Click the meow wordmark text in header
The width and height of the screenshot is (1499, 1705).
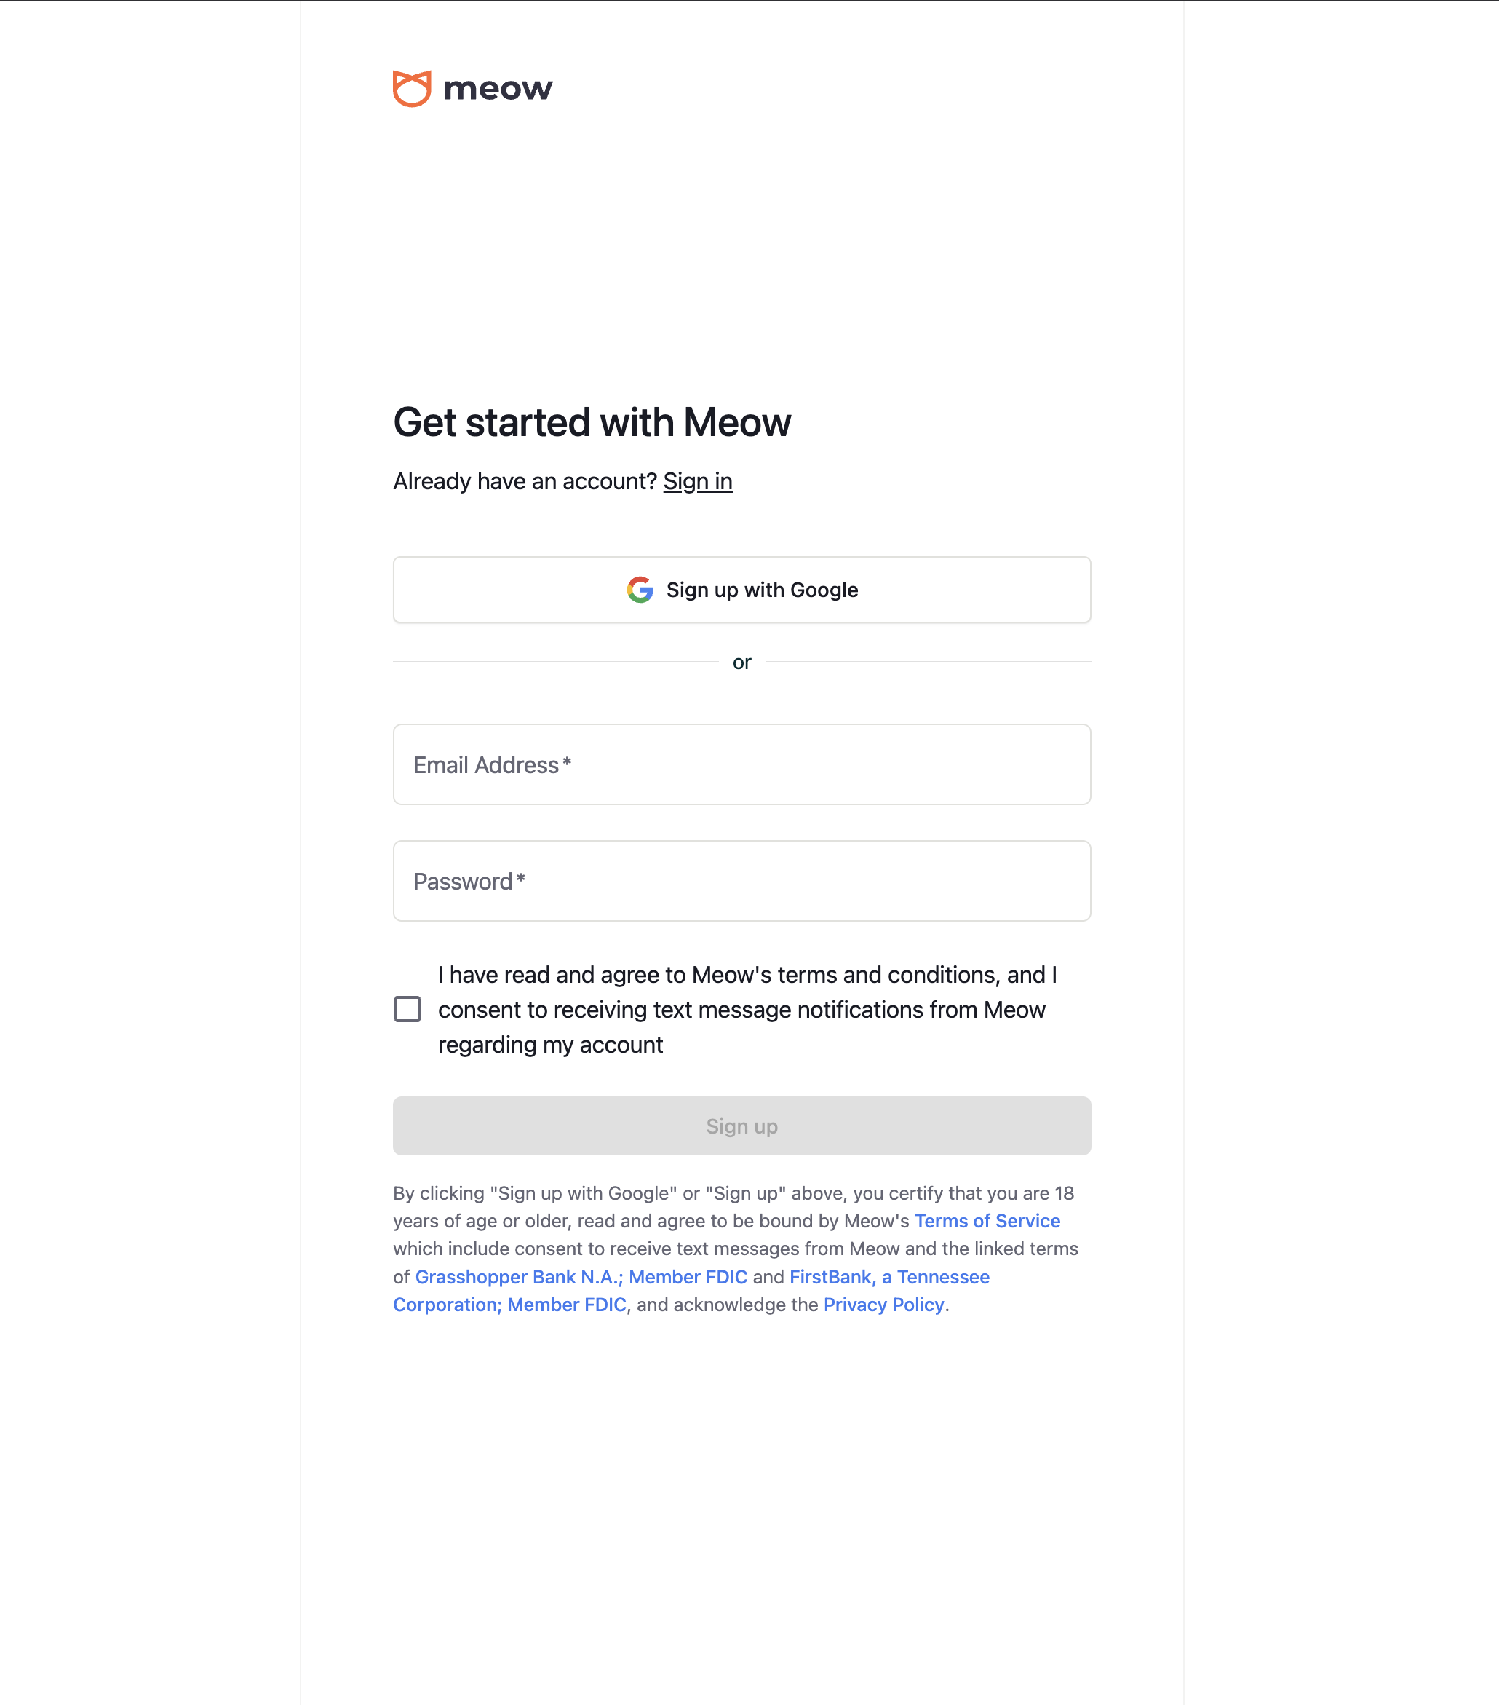click(x=498, y=88)
